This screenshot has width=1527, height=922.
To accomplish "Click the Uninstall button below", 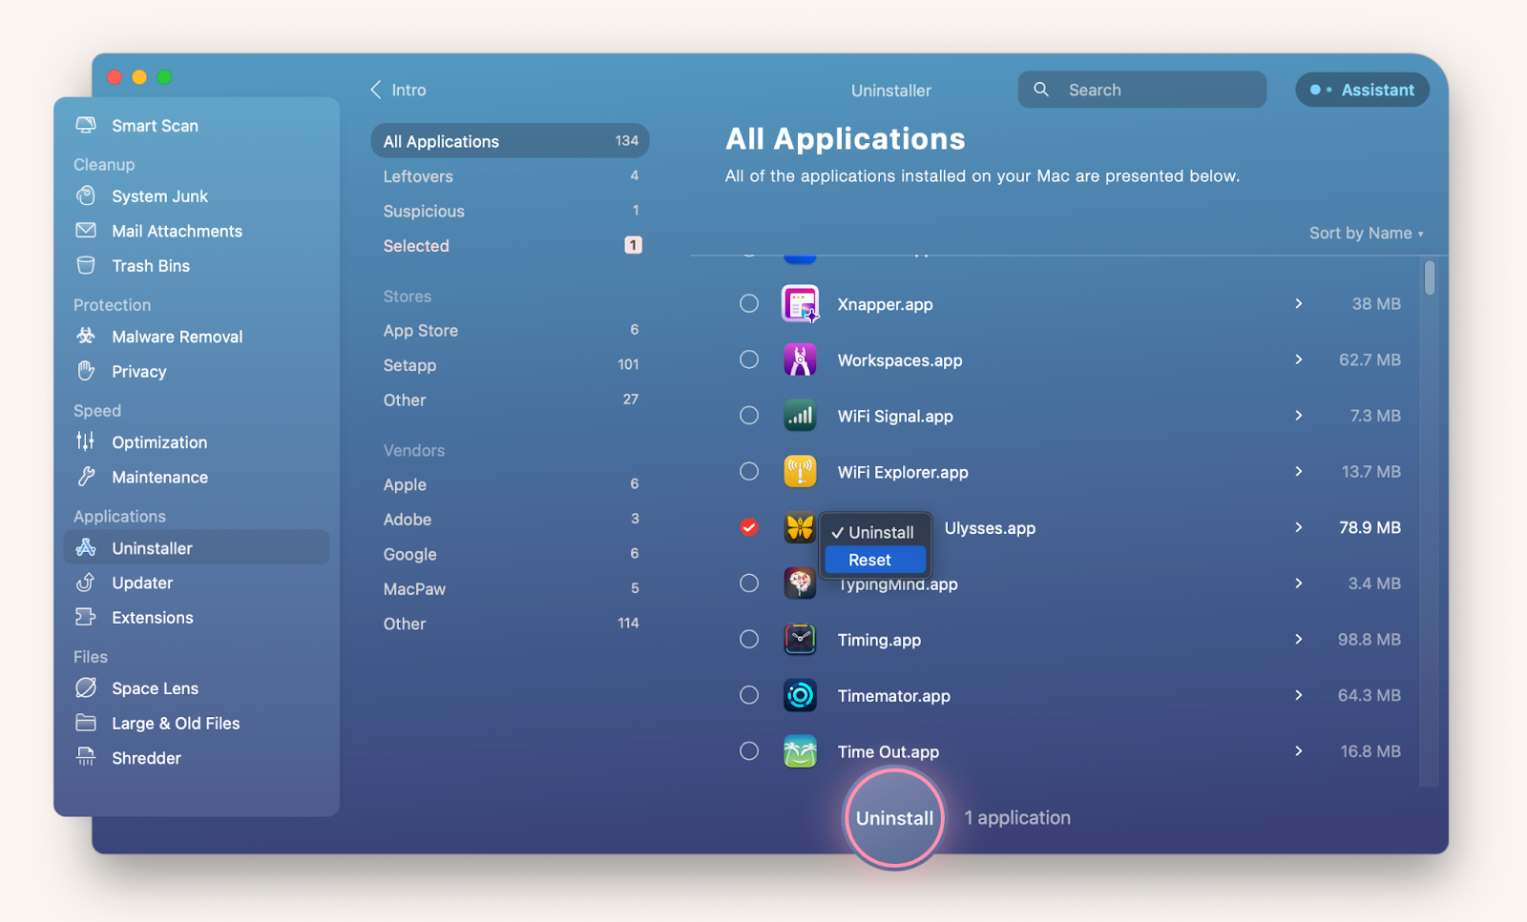I will [x=893, y=817].
